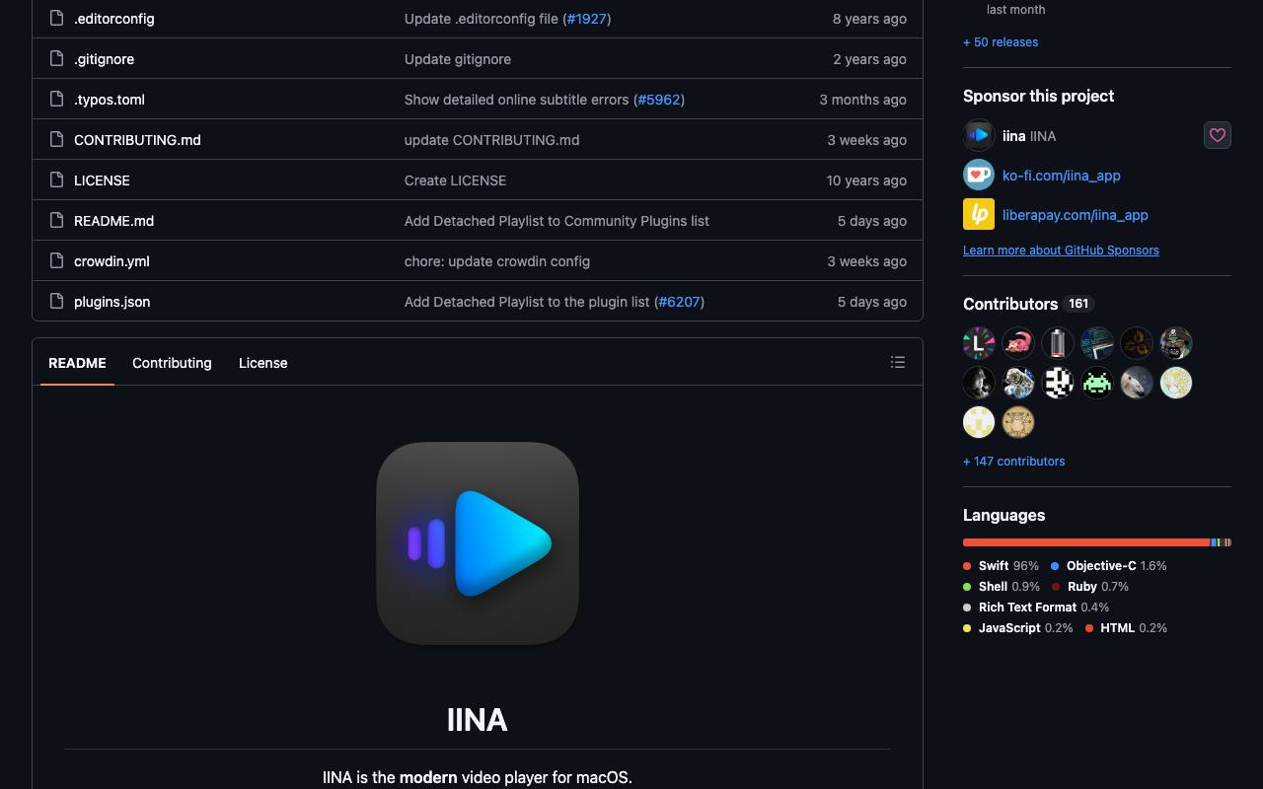The image size is (1263, 789).
Task: Open the ko-fi.com/iina_app link
Action: [x=1062, y=175]
